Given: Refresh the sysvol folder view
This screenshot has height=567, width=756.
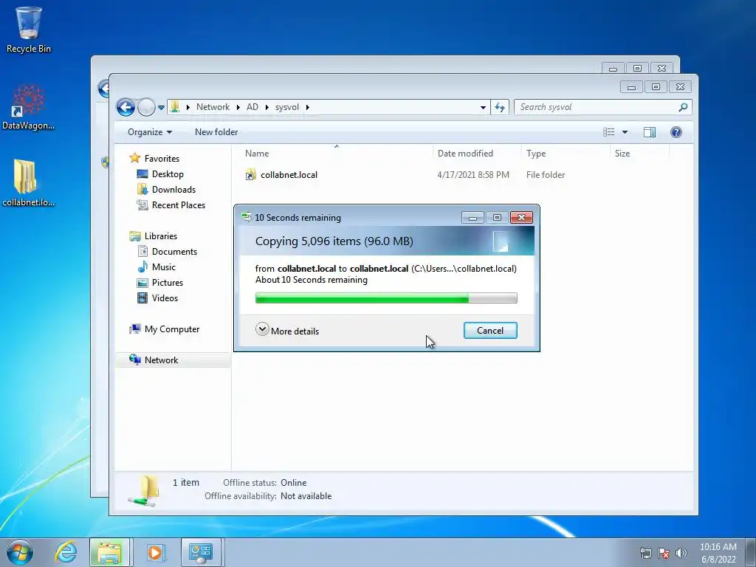Looking at the screenshot, I should 500,107.
